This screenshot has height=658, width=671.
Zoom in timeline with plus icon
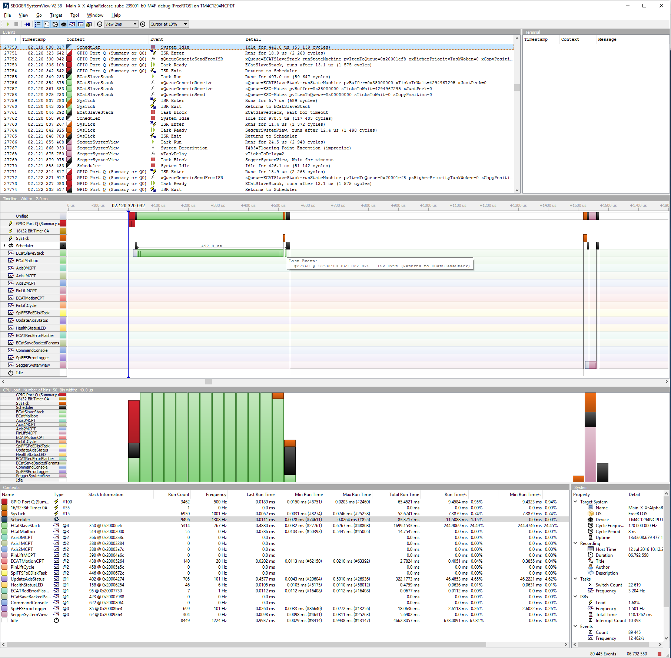[x=143, y=24]
